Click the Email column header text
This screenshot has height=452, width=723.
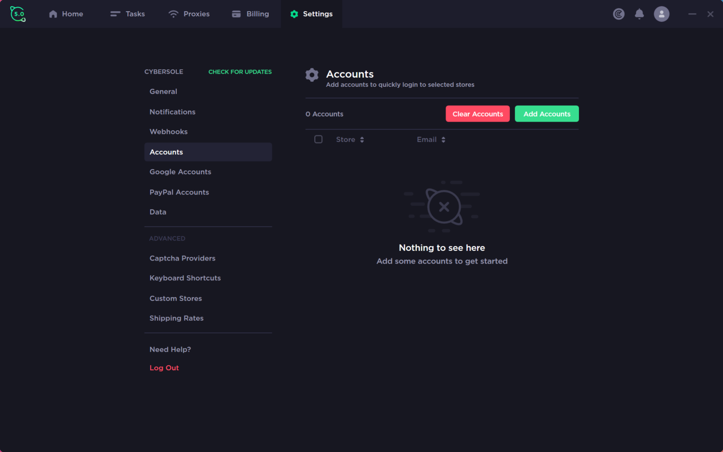tap(427, 139)
